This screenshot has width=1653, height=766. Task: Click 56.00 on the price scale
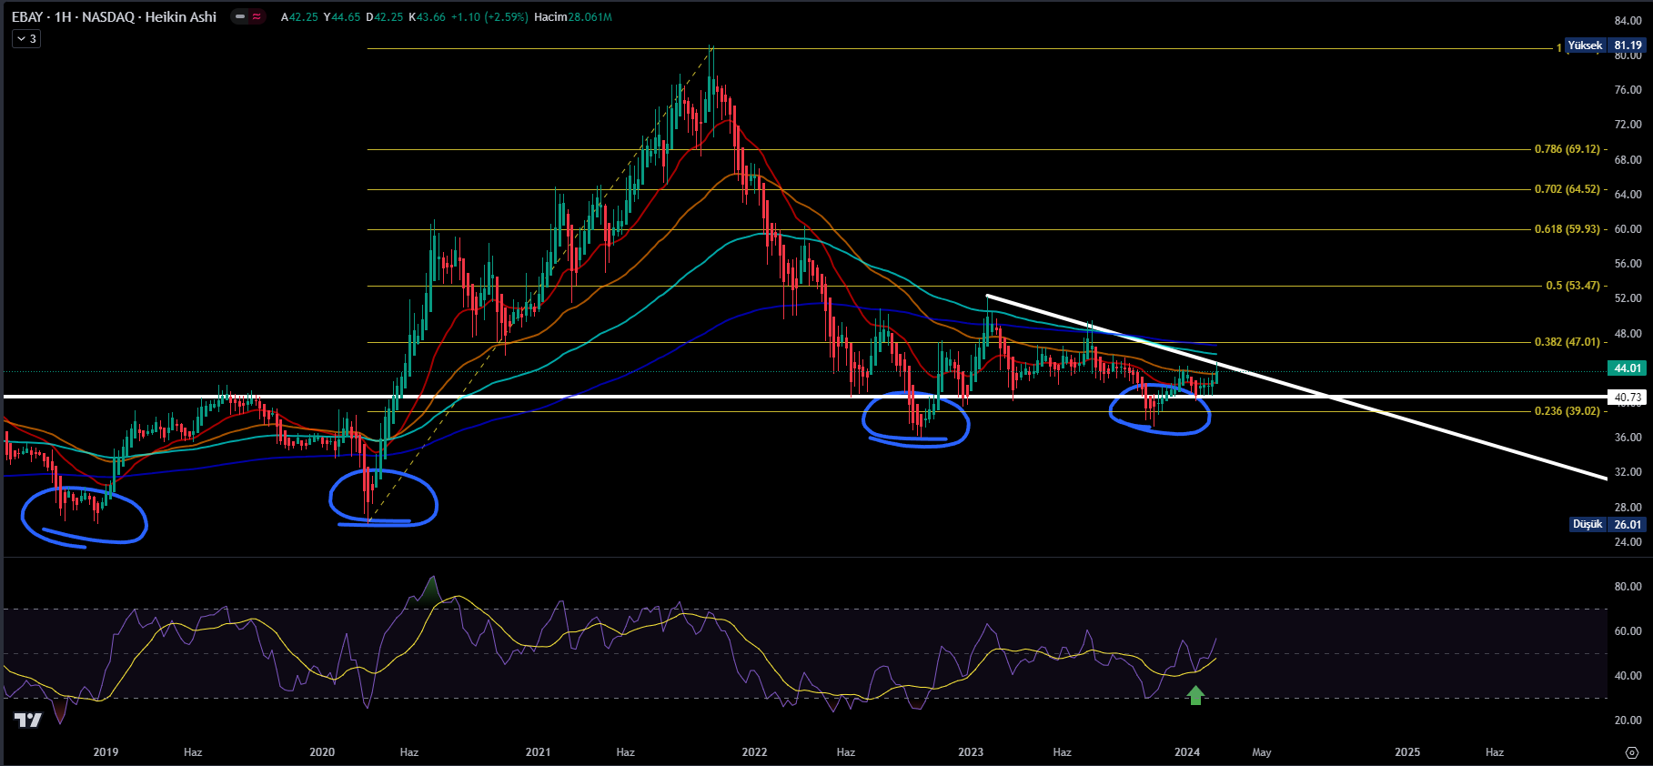1628,264
